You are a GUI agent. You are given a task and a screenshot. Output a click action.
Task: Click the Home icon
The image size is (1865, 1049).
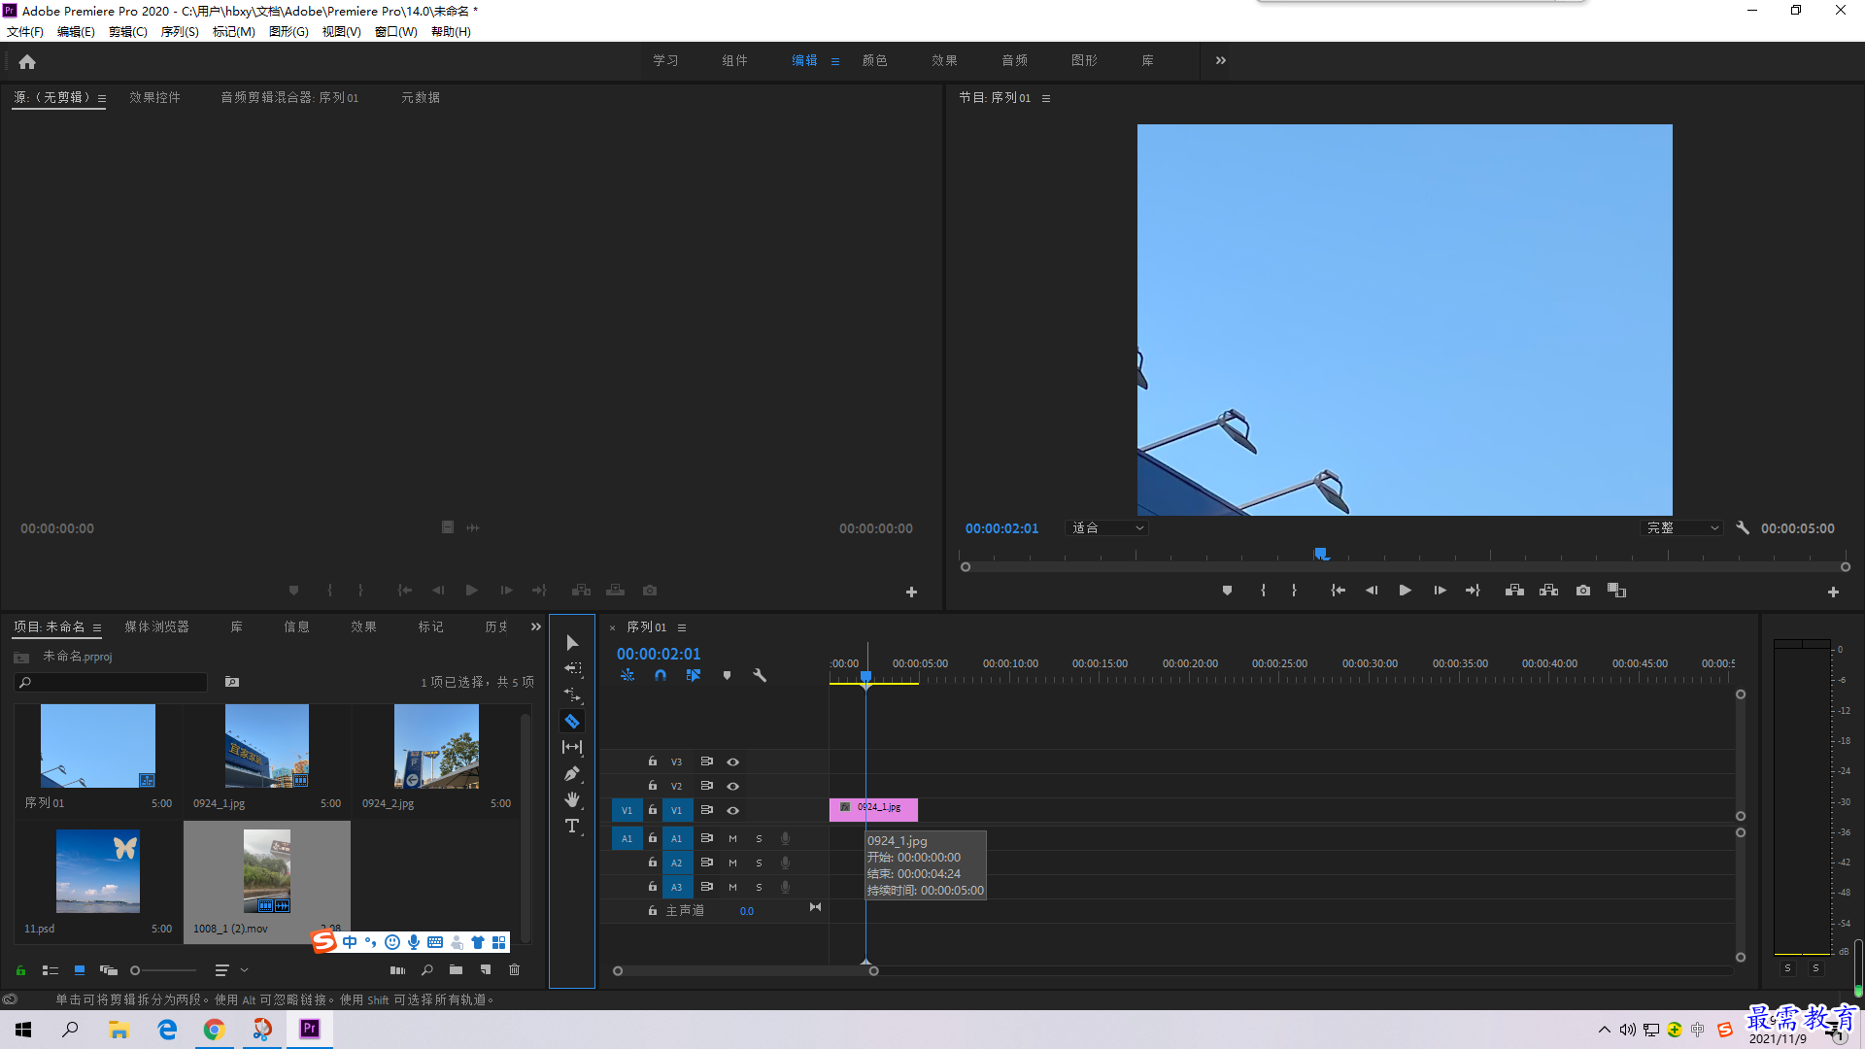click(x=27, y=61)
